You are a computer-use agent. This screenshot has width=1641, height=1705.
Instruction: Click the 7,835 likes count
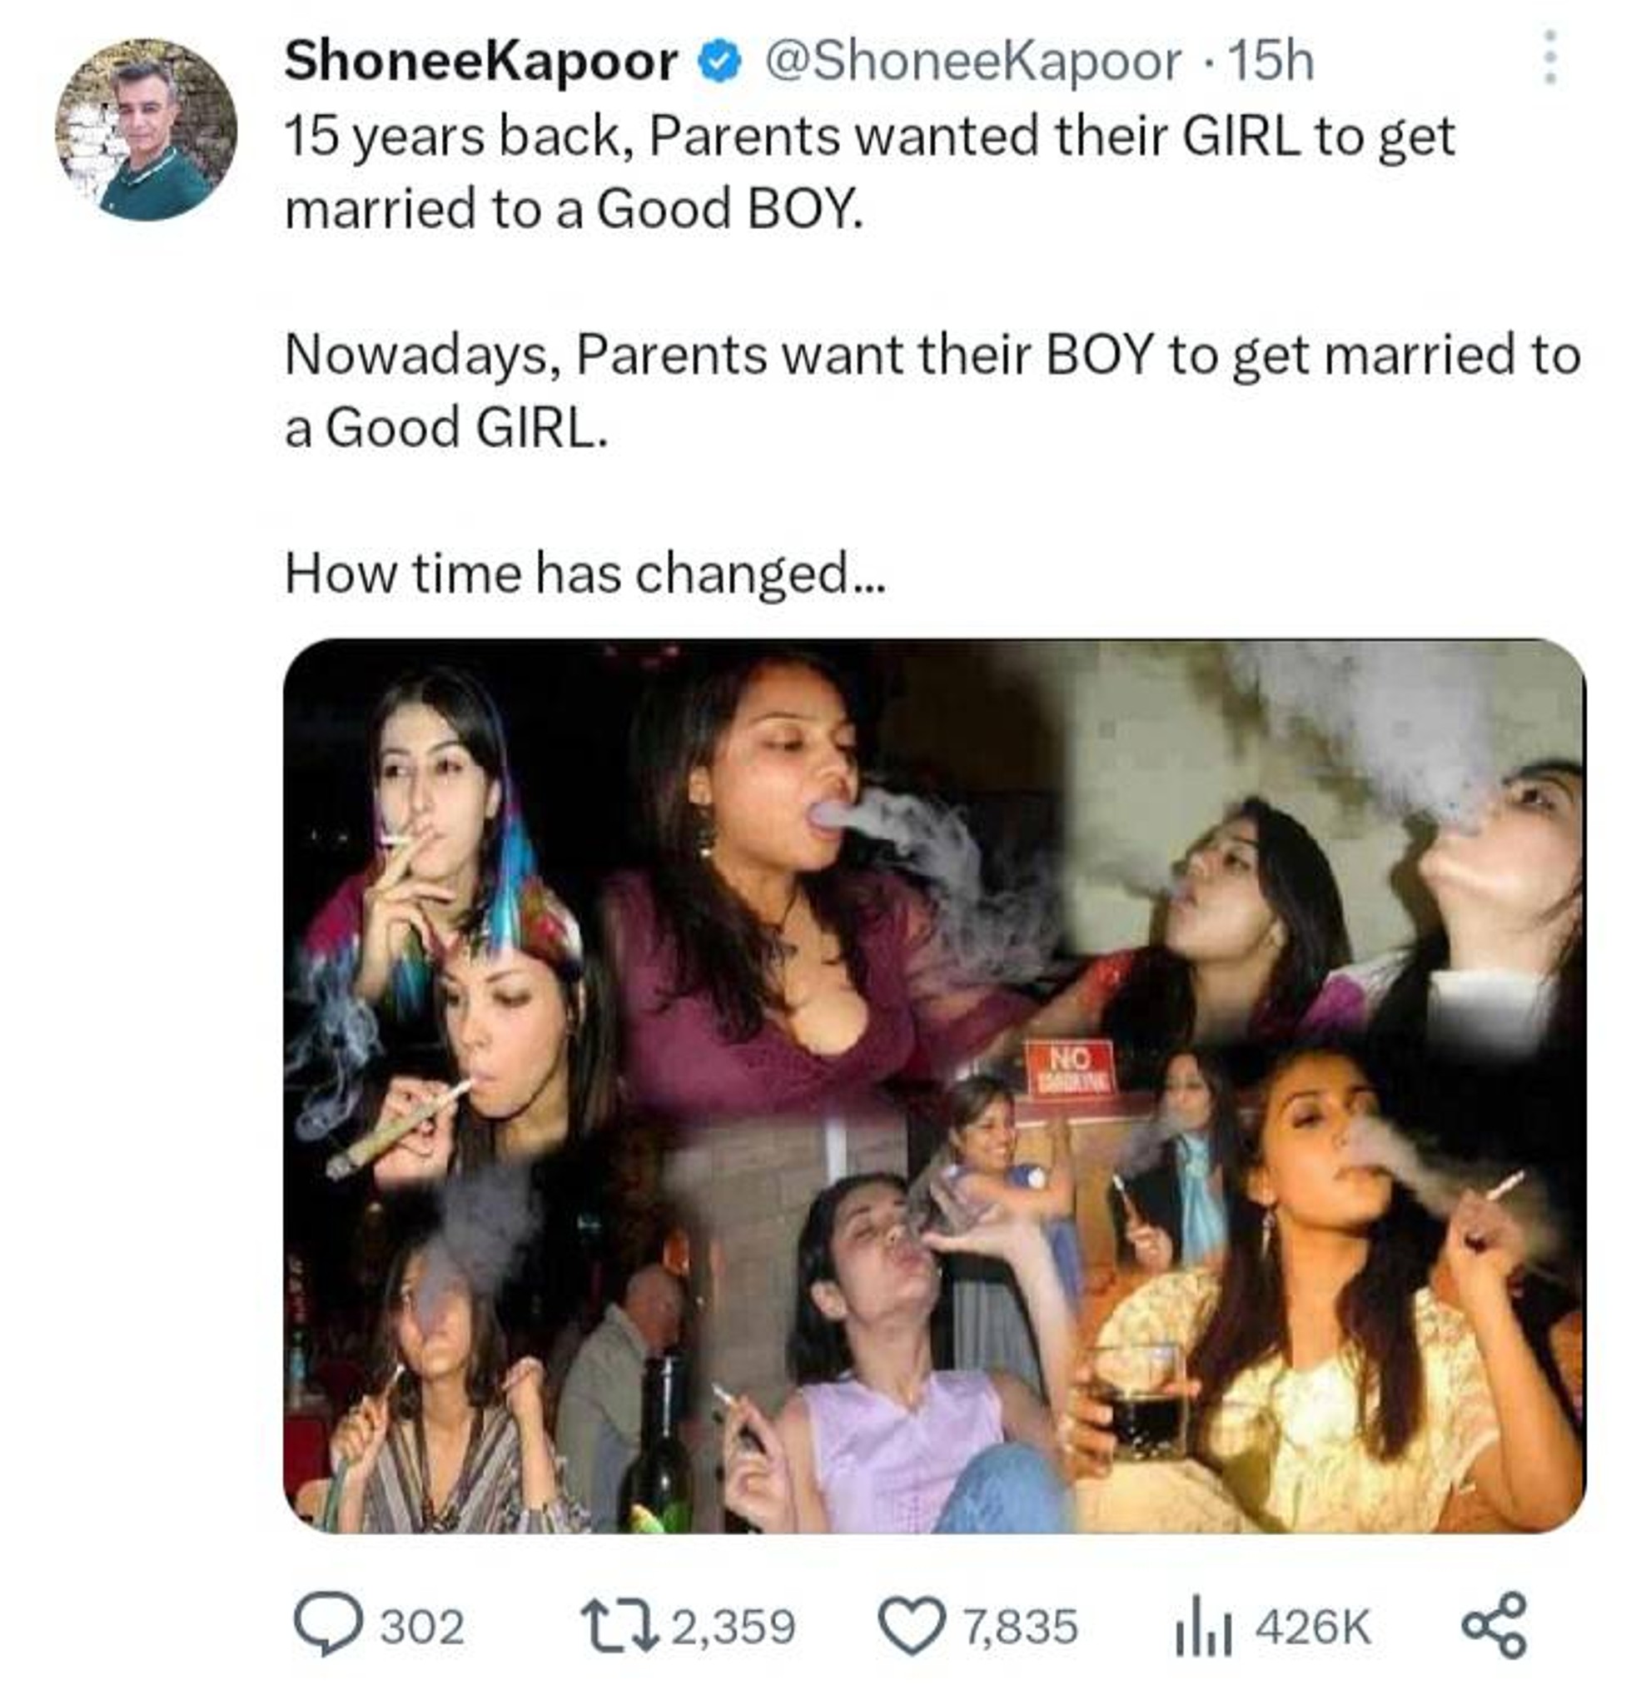1020,1627
